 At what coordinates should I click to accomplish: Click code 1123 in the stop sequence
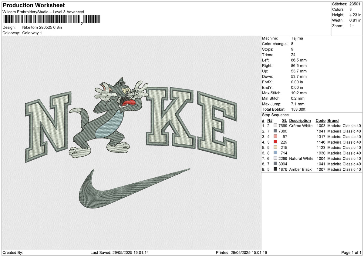[x=321, y=147]
